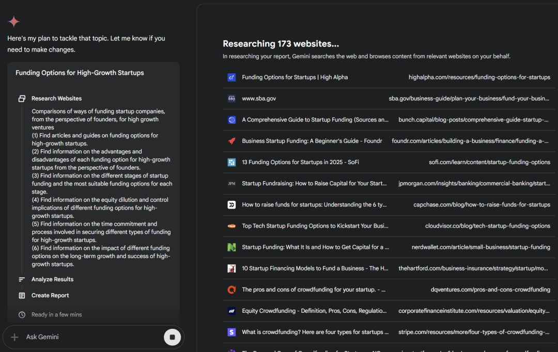Screen dimensions: 558x352
Task: Open the JPMorgan Startup Fundraising result
Action: (314, 183)
